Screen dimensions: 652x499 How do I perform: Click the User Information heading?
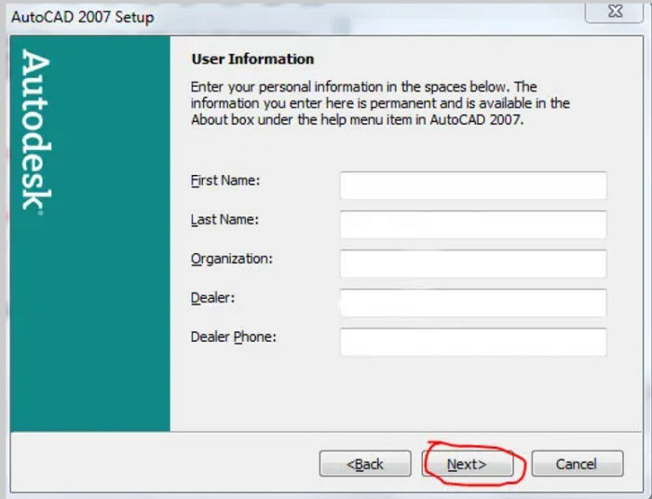(252, 59)
